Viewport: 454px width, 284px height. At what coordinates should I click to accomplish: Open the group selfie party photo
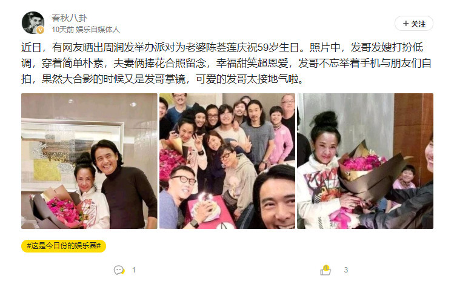[x=227, y=161]
